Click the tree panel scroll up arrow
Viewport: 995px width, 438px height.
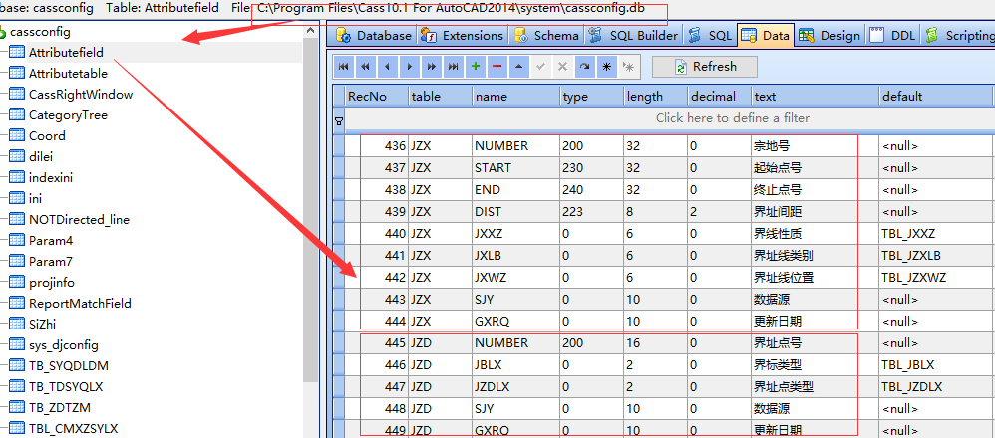pyautogui.click(x=310, y=30)
